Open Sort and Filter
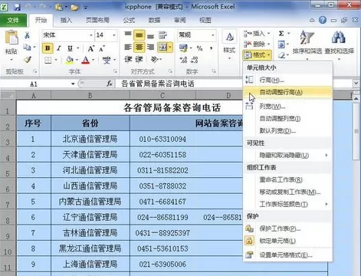Screen dimensions: 361x276 click(x=307, y=45)
